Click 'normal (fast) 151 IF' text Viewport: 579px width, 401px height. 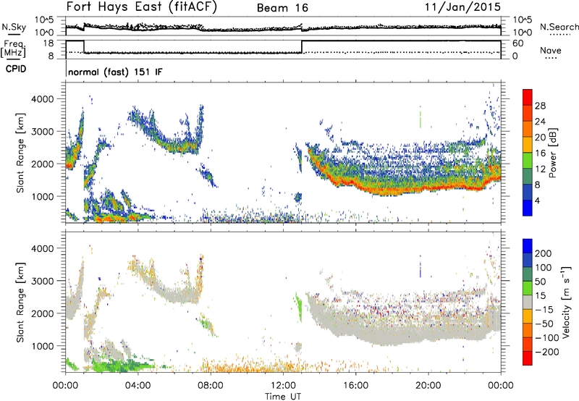point(115,72)
